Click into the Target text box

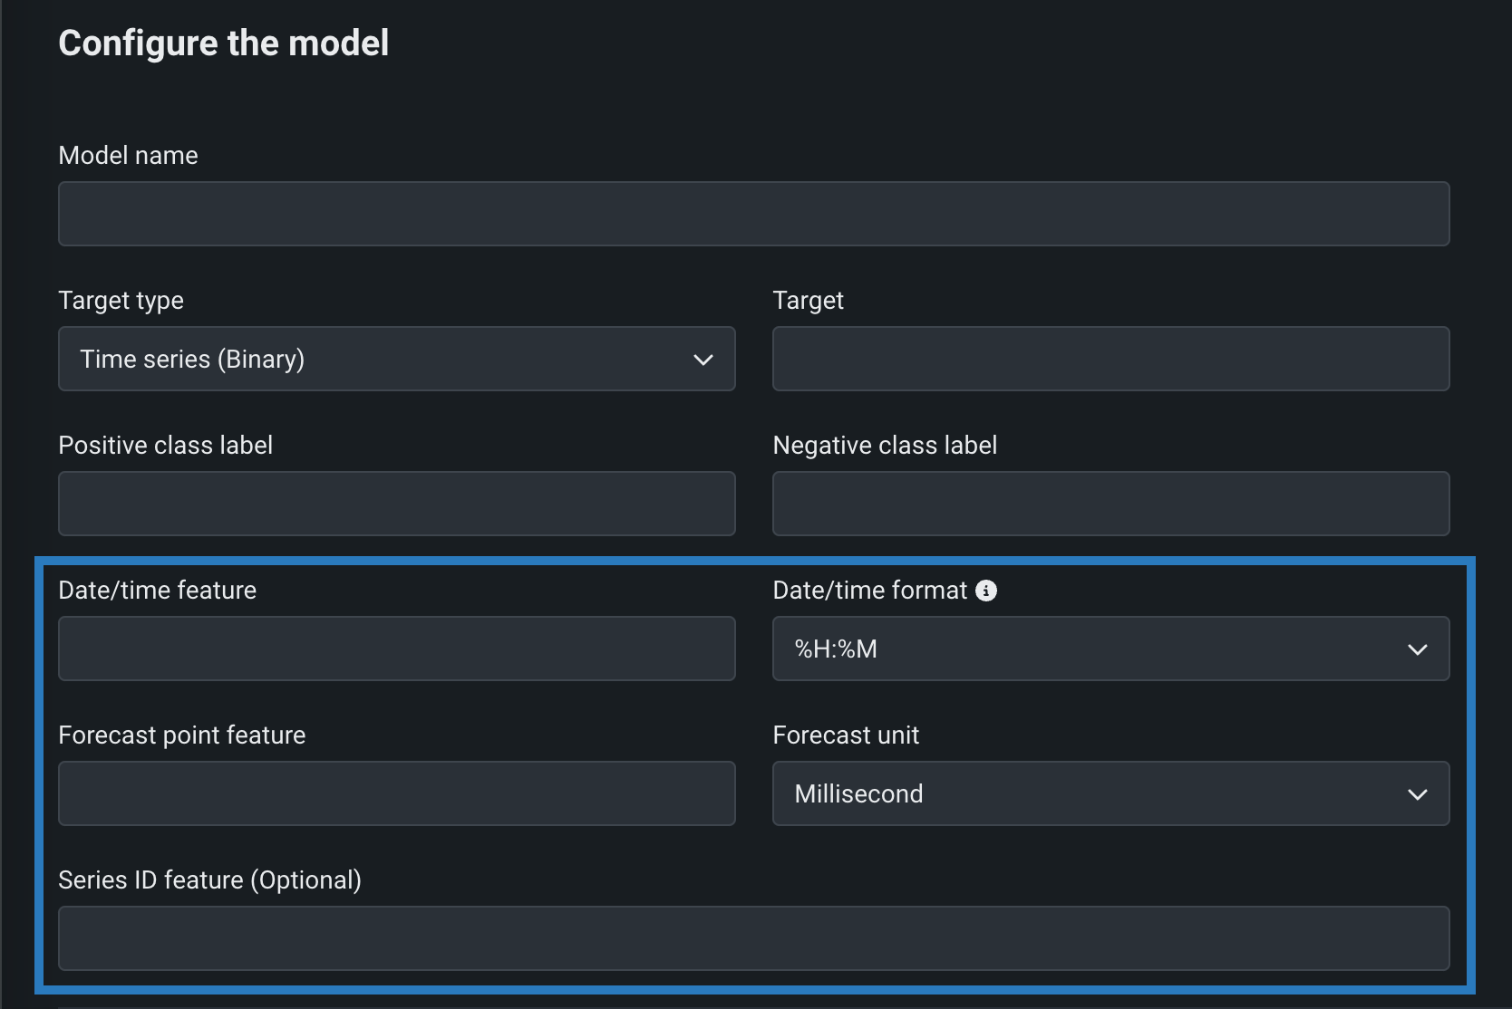tap(1110, 359)
